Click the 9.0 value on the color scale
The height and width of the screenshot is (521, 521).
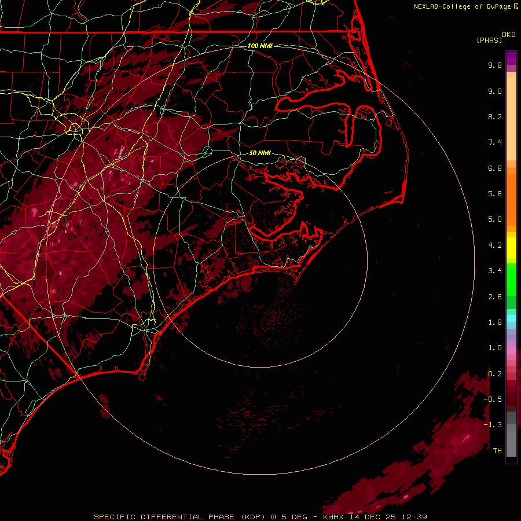pos(495,91)
